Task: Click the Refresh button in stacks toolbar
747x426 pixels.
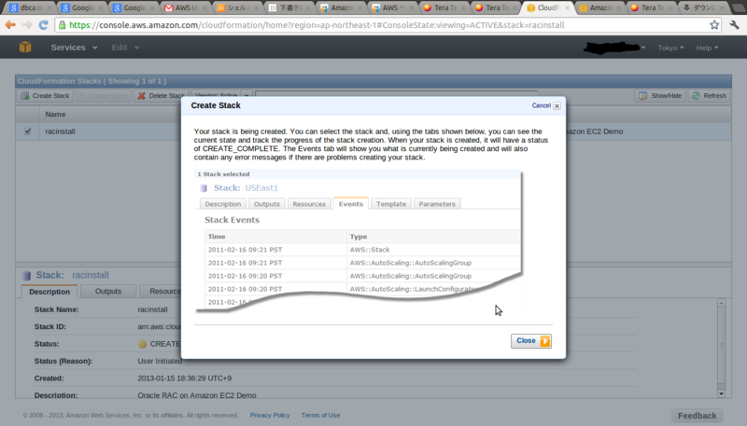Action: click(710, 96)
